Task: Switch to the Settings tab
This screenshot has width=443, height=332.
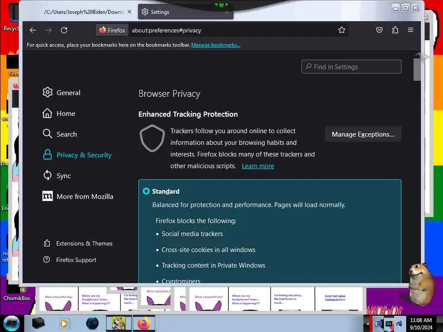Action: click(x=185, y=12)
